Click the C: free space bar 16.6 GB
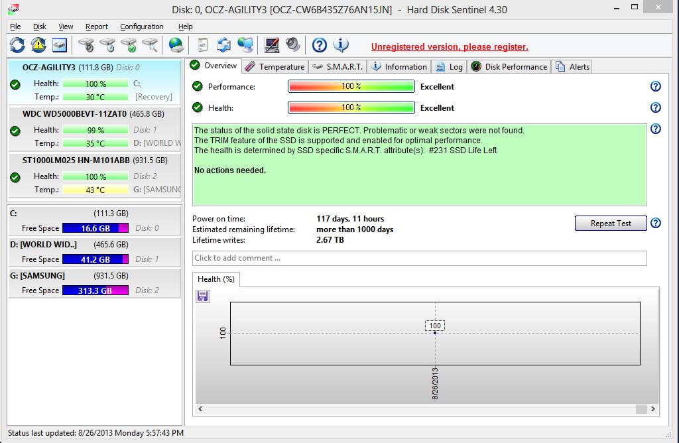The height and width of the screenshot is (443, 679). pyautogui.click(x=95, y=228)
